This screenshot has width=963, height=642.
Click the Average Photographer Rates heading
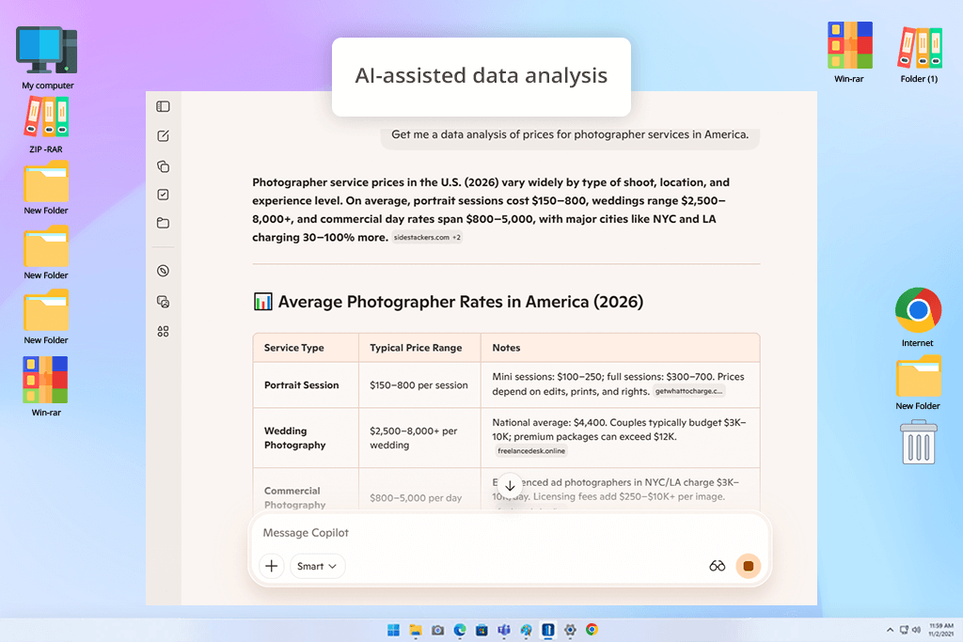point(461,302)
